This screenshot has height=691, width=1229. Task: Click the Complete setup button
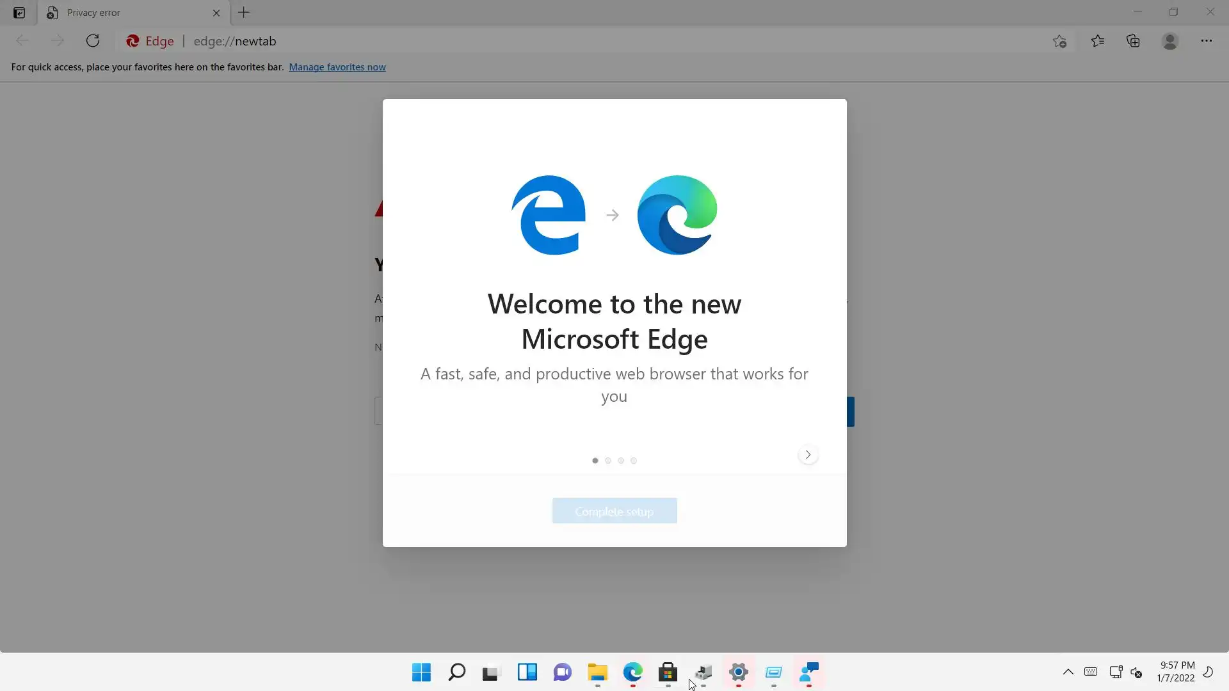pyautogui.click(x=614, y=511)
